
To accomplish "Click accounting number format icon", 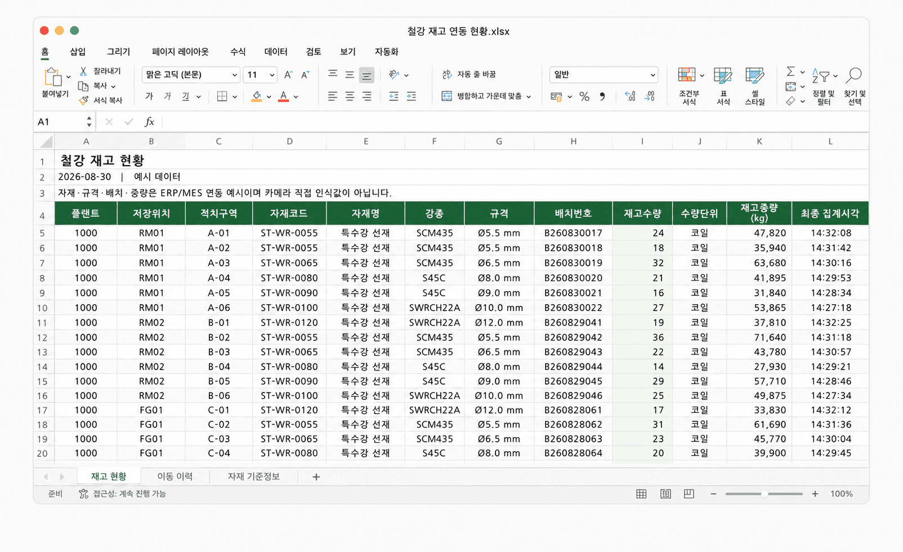I will click(x=556, y=97).
